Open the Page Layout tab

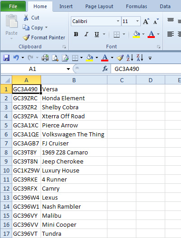click(x=99, y=6)
